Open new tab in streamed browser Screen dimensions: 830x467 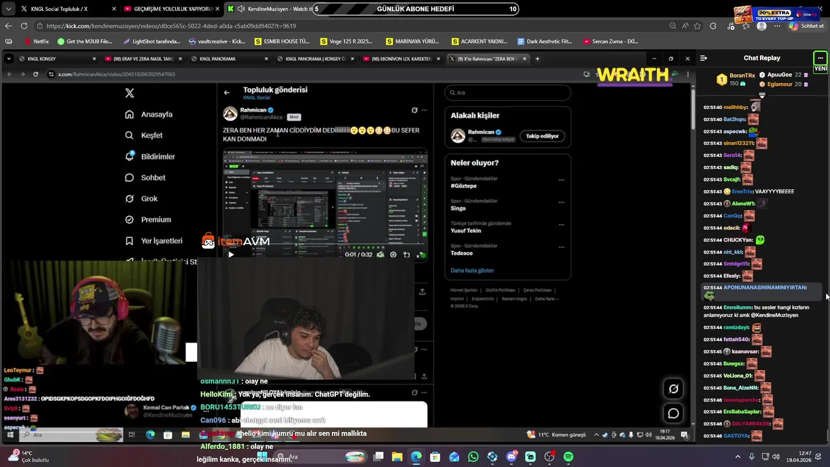(x=537, y=59)
